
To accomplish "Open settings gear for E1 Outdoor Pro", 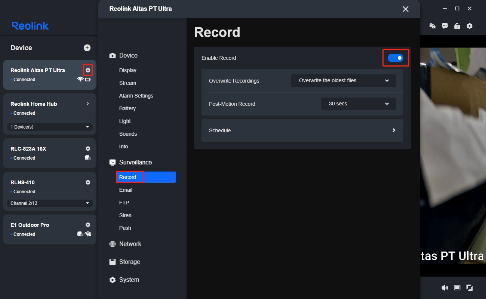I will point(88,225).
